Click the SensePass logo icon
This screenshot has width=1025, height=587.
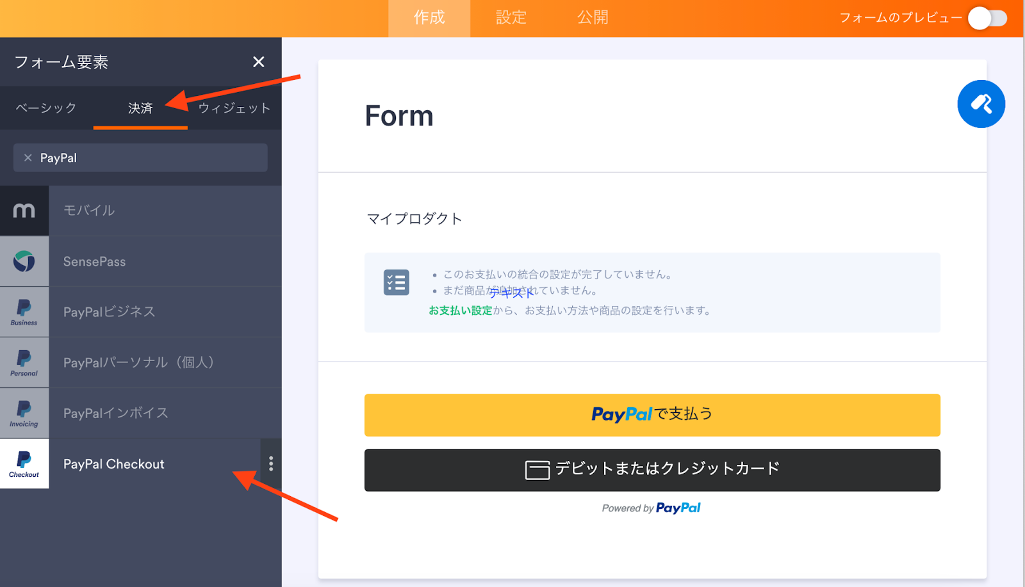click(x=24, y=261)
